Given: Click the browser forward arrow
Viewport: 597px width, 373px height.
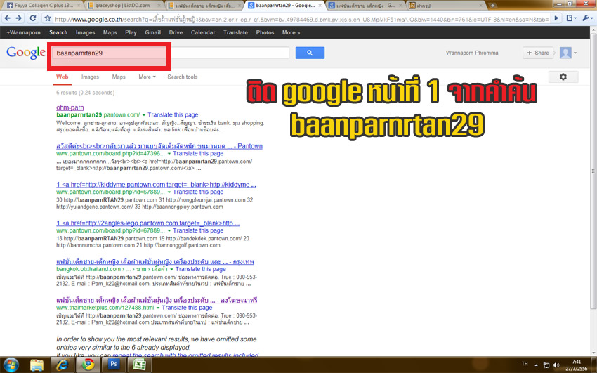Looking at the screenshot, I should click(x=19, y=18).
